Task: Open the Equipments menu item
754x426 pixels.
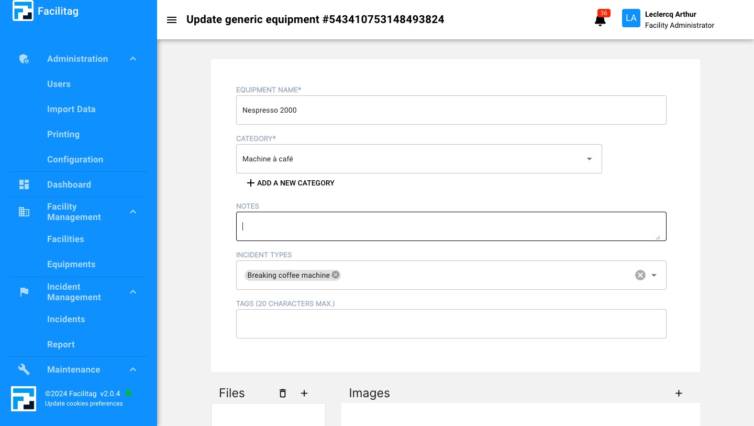Action: pos(71,264)
